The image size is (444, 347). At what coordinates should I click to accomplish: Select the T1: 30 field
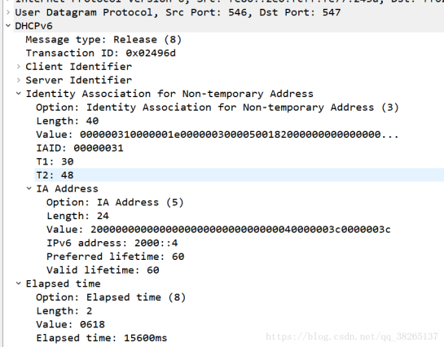pos(55,161)
